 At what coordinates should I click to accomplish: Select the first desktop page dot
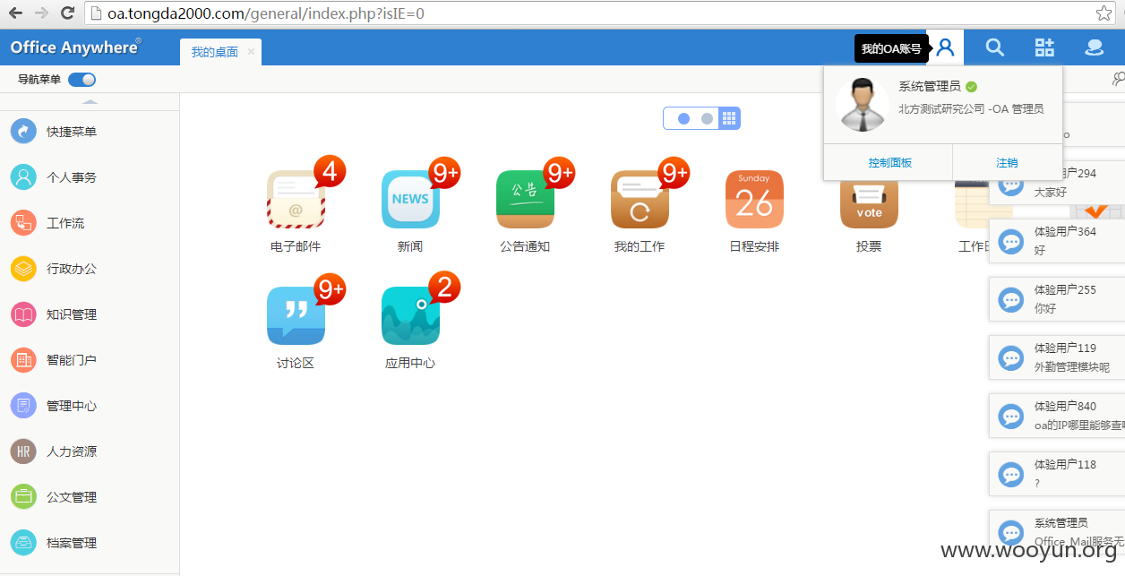click(683, 118)
